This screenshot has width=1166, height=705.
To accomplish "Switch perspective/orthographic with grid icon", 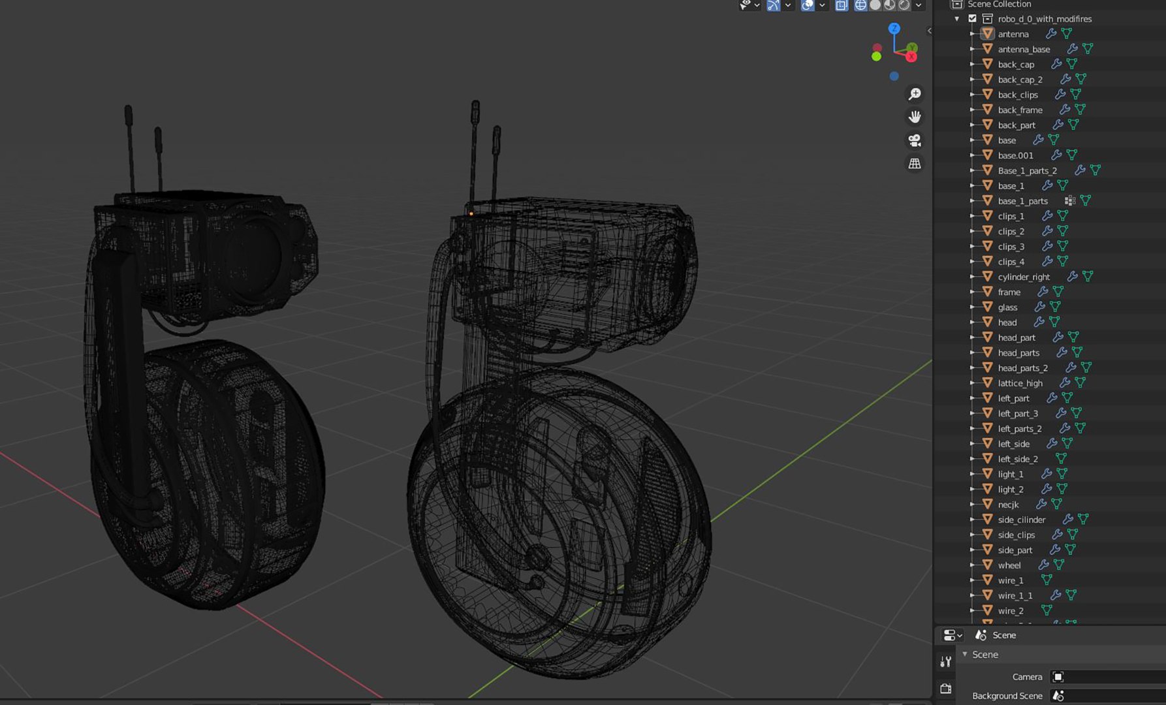I will [915, 164].
